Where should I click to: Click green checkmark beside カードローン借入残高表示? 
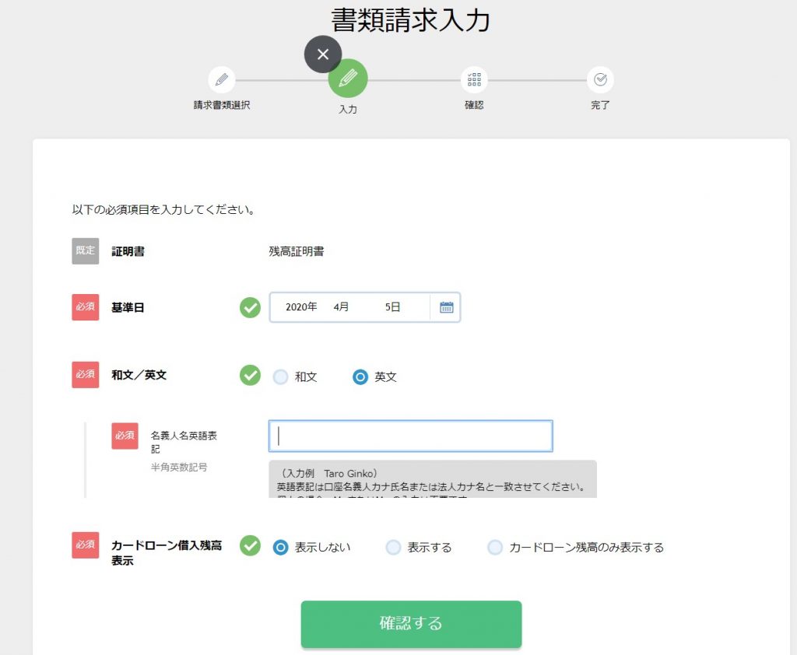click(250, 546)
